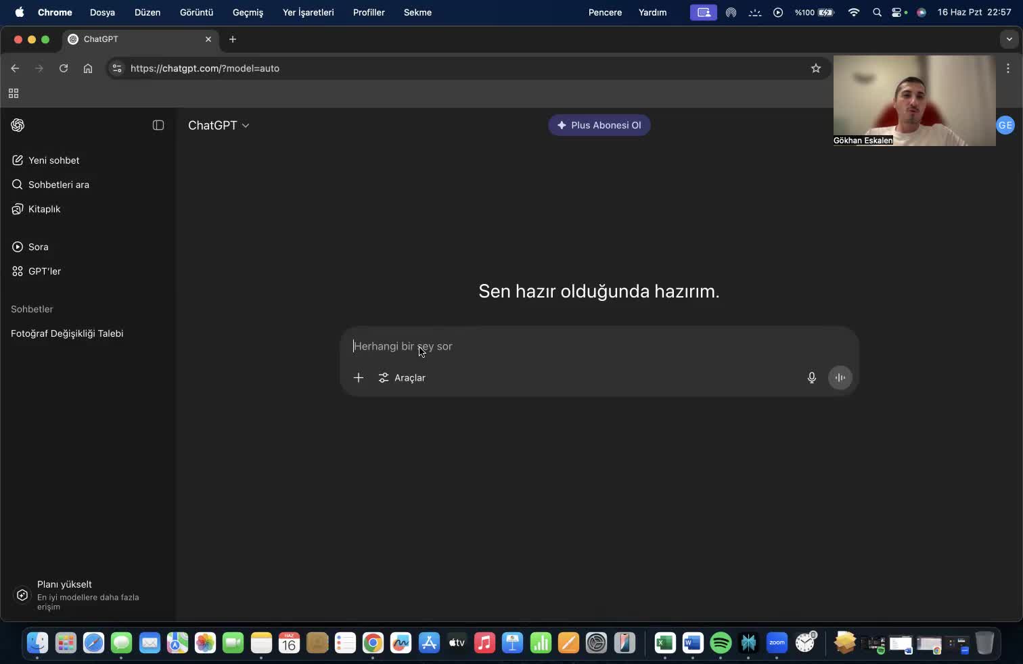1023x664 pixels.
Task: Click the Gökhan Eskalen video thumbnail
Action: (914, 101)
